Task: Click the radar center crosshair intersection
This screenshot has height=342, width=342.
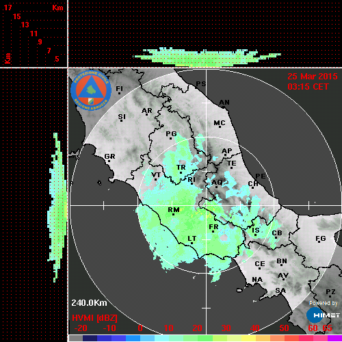Action: [x=207, y=205]
